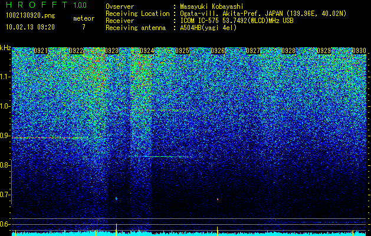Click the 0928 time label
The height and width of the screenshot is (236, 371).
[288, 51]
